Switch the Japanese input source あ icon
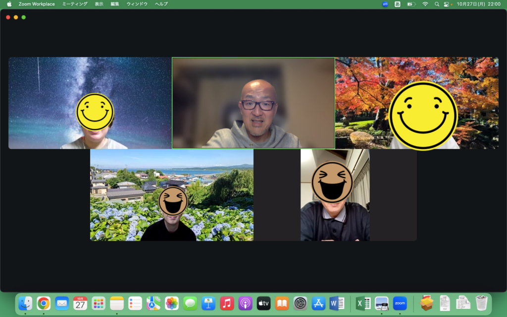507x317 pixels. 398,4
